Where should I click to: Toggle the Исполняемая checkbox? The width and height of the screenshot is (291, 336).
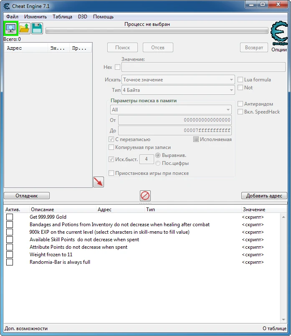pyautogui.click(x=196, y=139)
